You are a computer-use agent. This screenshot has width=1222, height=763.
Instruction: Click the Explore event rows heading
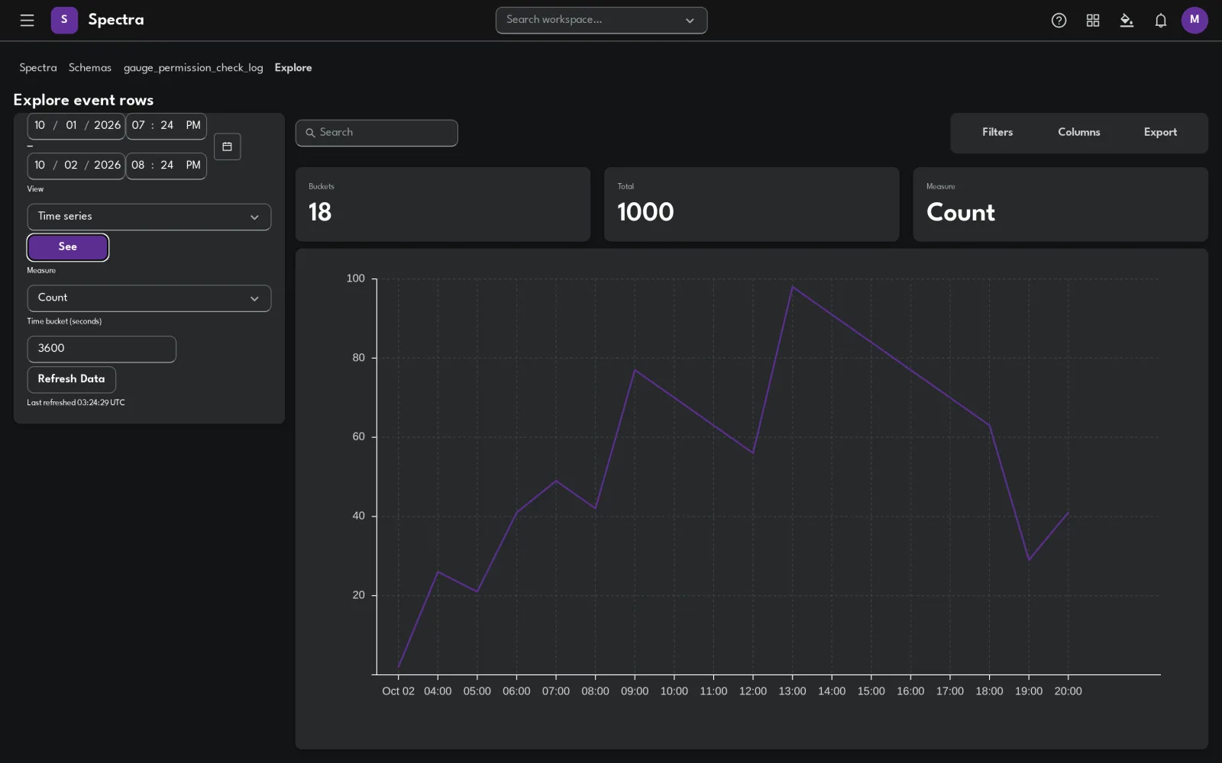[83, 100]
